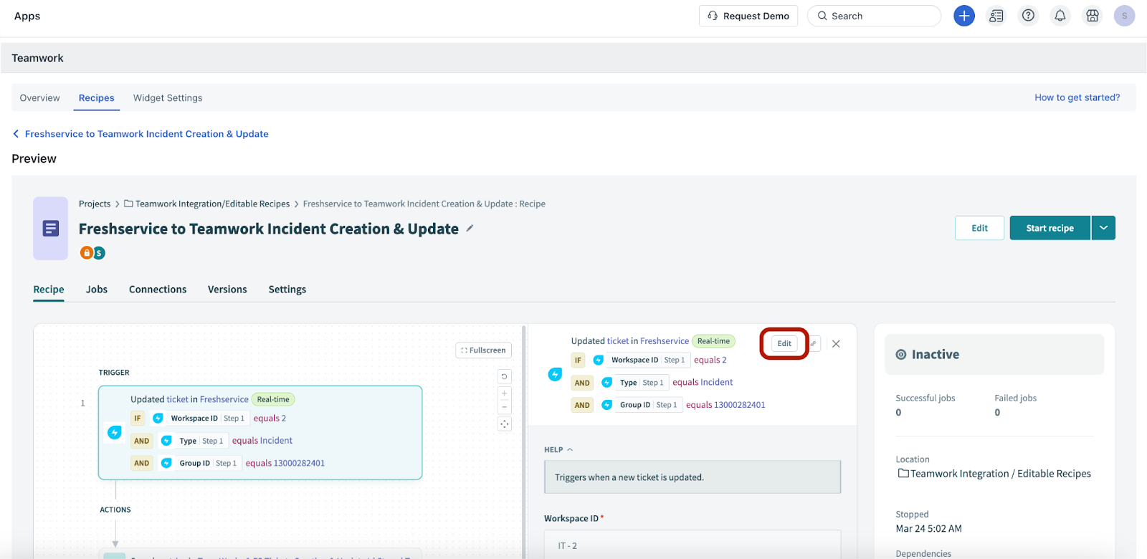This screenshot has width=1147, height=559.
Task: Click the large Freshservice icon in details panel
Action: 555,375
